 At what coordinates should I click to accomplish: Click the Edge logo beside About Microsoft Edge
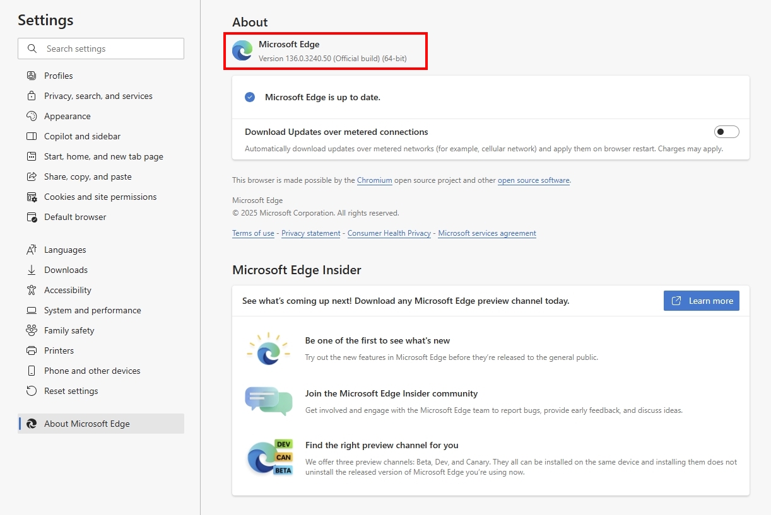pos(32,424)
